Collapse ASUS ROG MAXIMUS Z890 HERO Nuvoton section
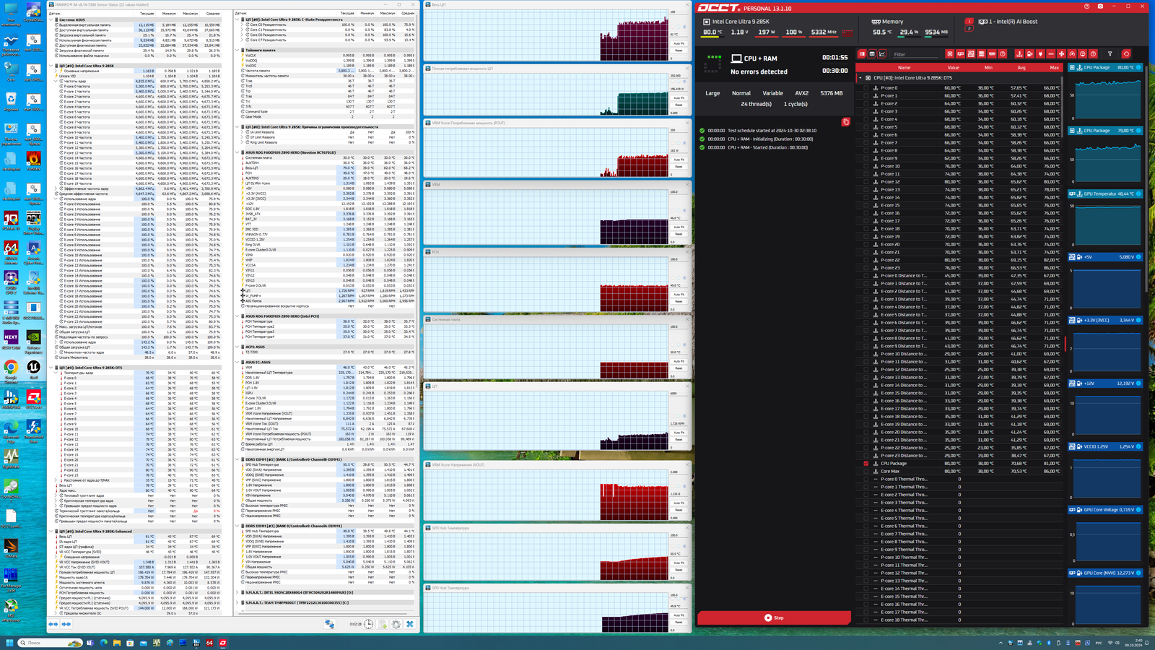The height and width of the screenshot is (650, 1155). click(x=237, y=152)
